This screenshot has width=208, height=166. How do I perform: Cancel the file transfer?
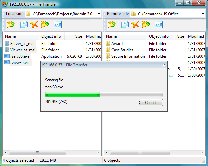tap(151, 103)
